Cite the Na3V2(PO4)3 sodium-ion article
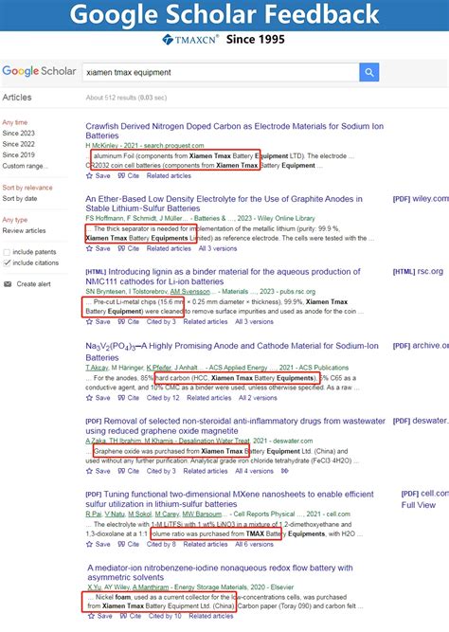Viewport: 449px width, 632px height. [129, 398]
